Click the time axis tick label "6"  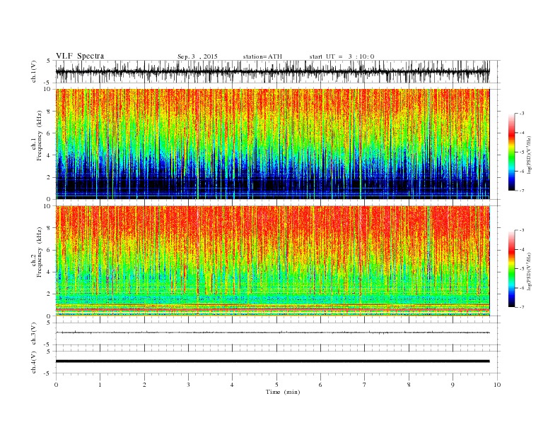(321, 385)
